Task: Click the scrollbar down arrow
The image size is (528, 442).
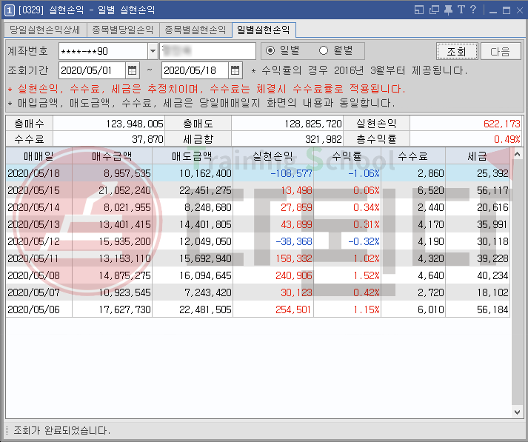Action: (x=517, y=412)
